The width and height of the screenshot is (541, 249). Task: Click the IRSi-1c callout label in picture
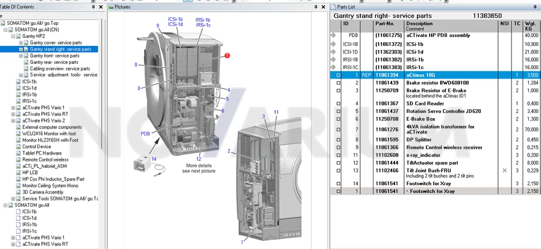[203, 25]
